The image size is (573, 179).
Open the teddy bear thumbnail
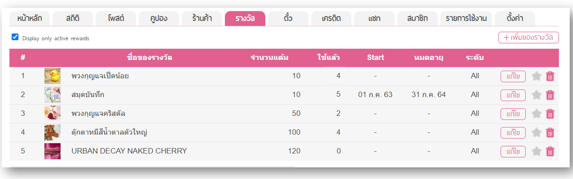pos(52,132)
